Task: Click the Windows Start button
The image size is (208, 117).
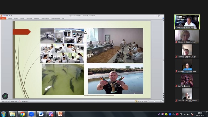Action: [4, 114]
